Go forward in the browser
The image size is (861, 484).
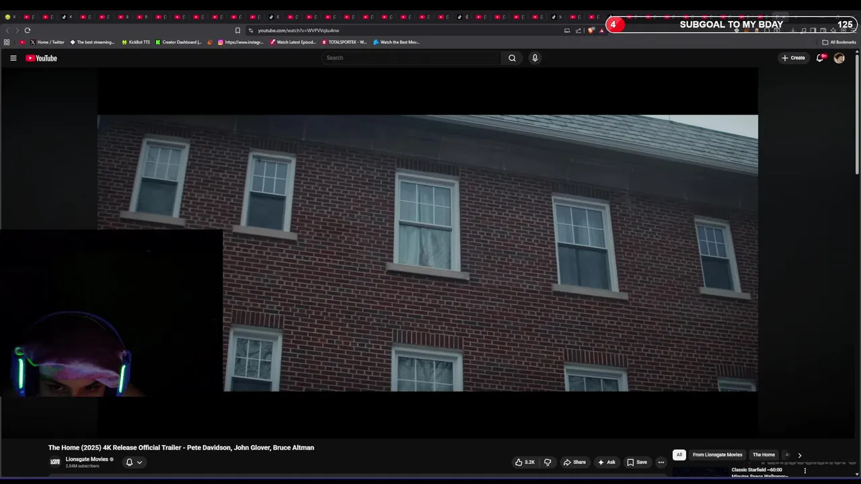(17, 30)
